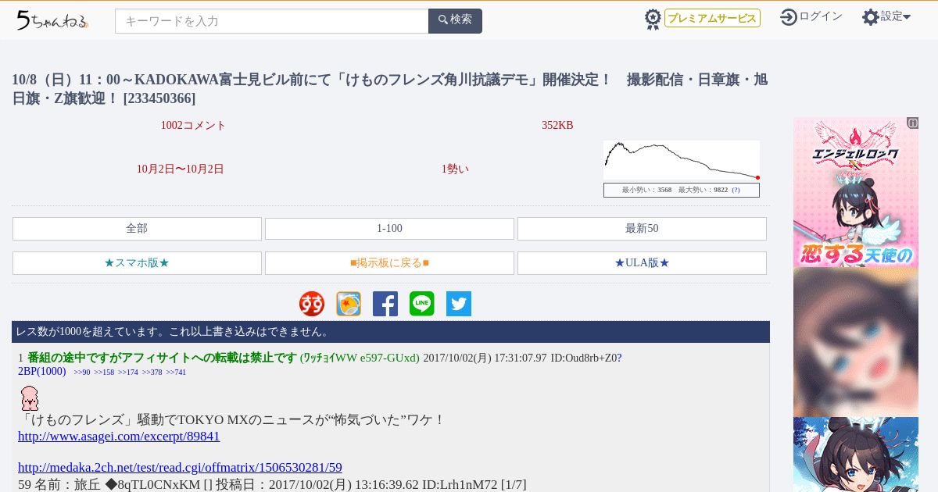Go back via ■掲示板に戻る■
Screen dimensions: 938x492
coord(389,263)
